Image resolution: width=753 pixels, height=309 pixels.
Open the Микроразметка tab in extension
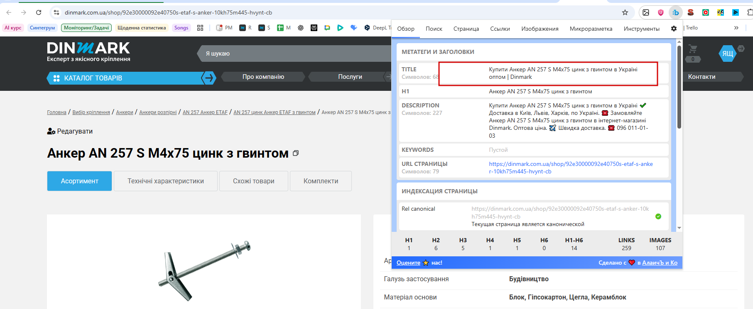(591, 29)
